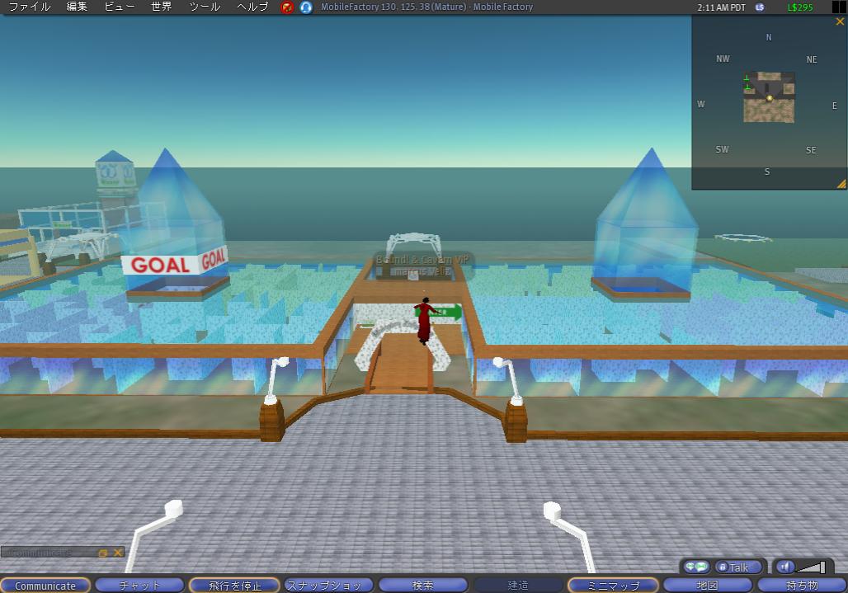This screenshot has height=593, width=848.
Task: Click the terrain tile in the mini-map
Action: click(x=769, y=97)
